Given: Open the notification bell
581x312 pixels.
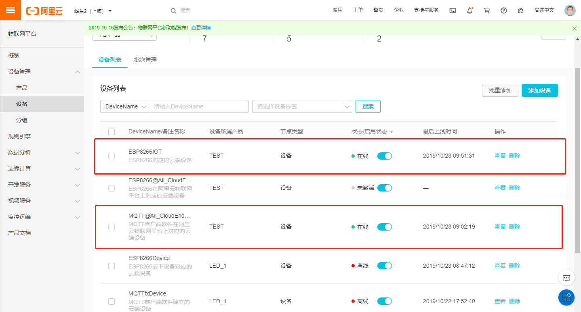Looking at the screenshot, I should click(x=469, y=10).
